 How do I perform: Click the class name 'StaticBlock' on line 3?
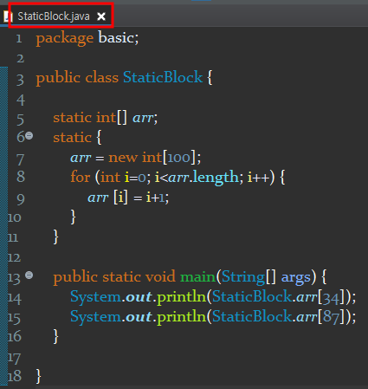click(x=163, y=77)
